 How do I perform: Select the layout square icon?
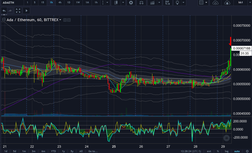coord(201,2)
